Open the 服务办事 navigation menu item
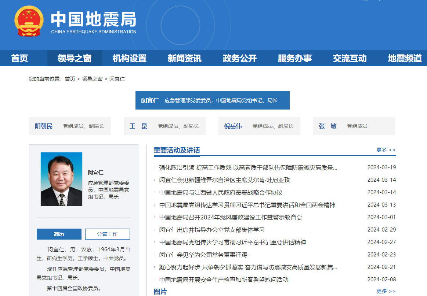The height and width of the screenshot is (296, 427). point(295,58)
